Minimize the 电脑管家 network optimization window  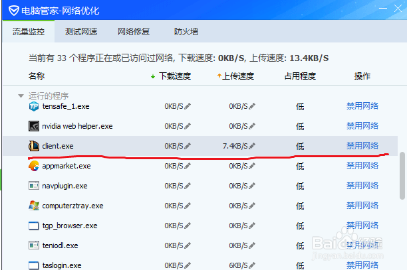pos(383,8)
